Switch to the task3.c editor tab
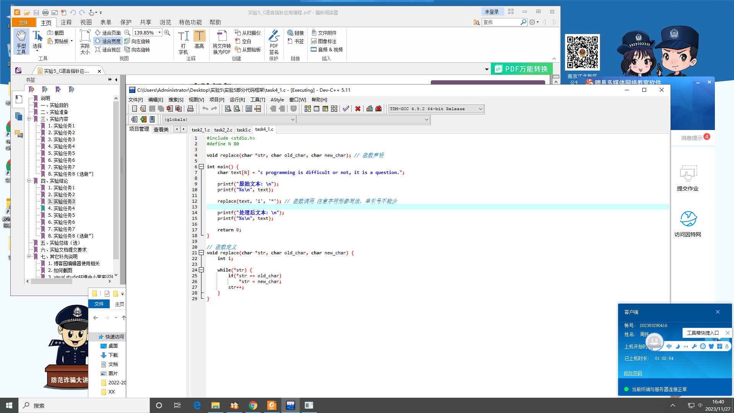734x413 pixels. pyautogui.click(x=244, y=130)
